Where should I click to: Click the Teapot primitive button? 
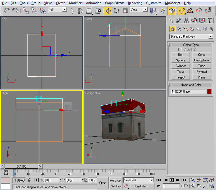181,77
